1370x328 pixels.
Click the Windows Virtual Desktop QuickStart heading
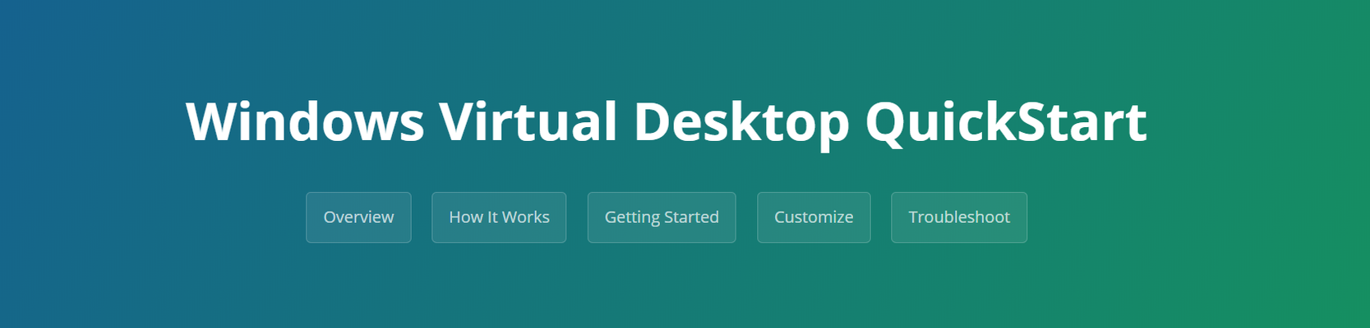[667, 122]
